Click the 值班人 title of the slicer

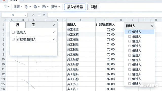(x=130, y=26)
